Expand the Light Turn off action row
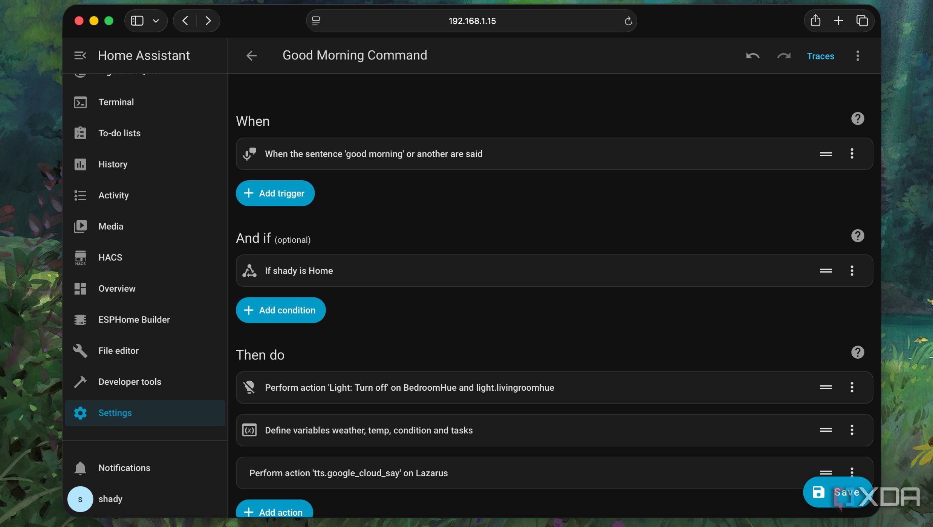The image size is (933, 527). (x=554, y=388)
